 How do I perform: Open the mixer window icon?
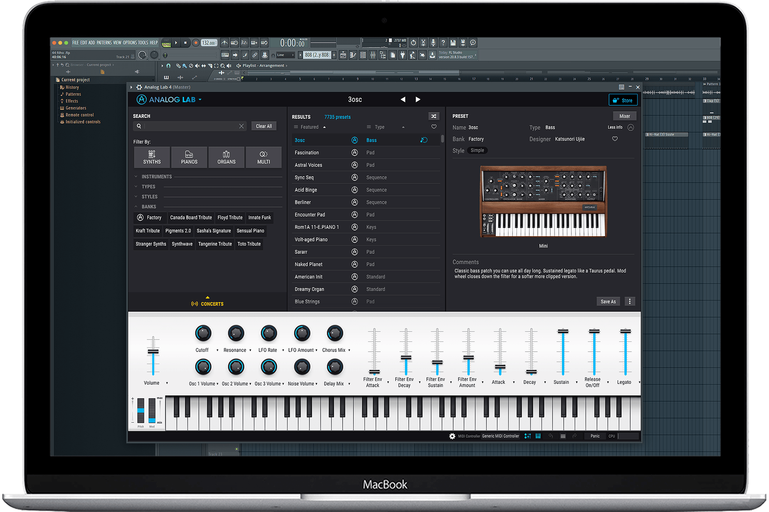[373, 55]
